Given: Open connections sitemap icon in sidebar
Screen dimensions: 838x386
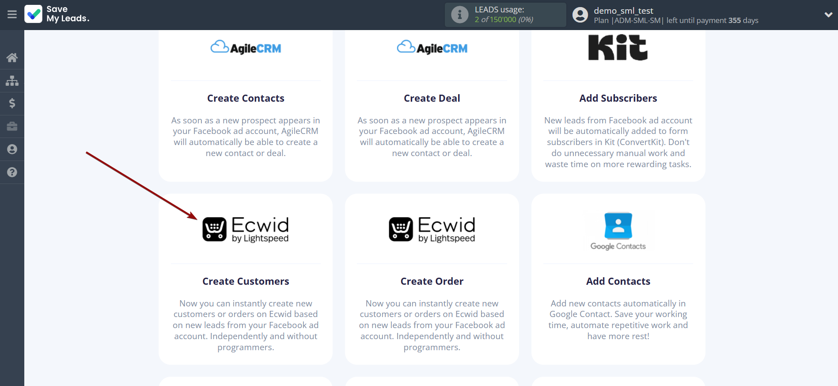Looking at the screenshot, I should point(12,80).
